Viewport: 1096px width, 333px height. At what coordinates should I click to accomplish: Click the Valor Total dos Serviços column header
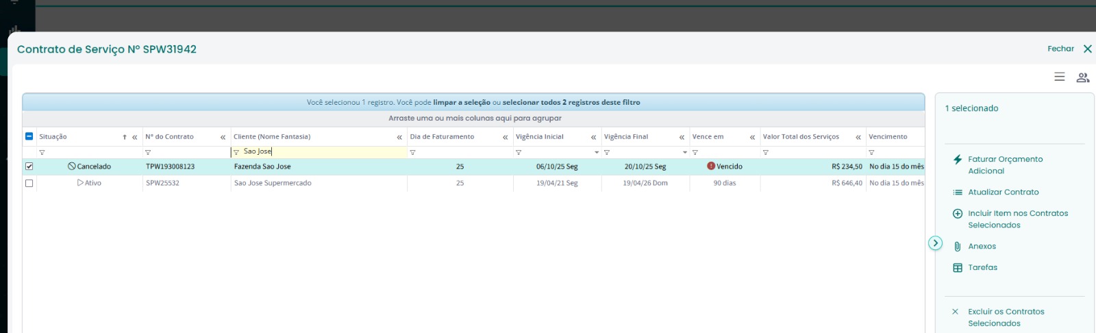tap(801, 137)
